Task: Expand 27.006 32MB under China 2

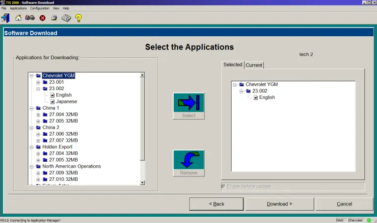Action: (38, 134)
